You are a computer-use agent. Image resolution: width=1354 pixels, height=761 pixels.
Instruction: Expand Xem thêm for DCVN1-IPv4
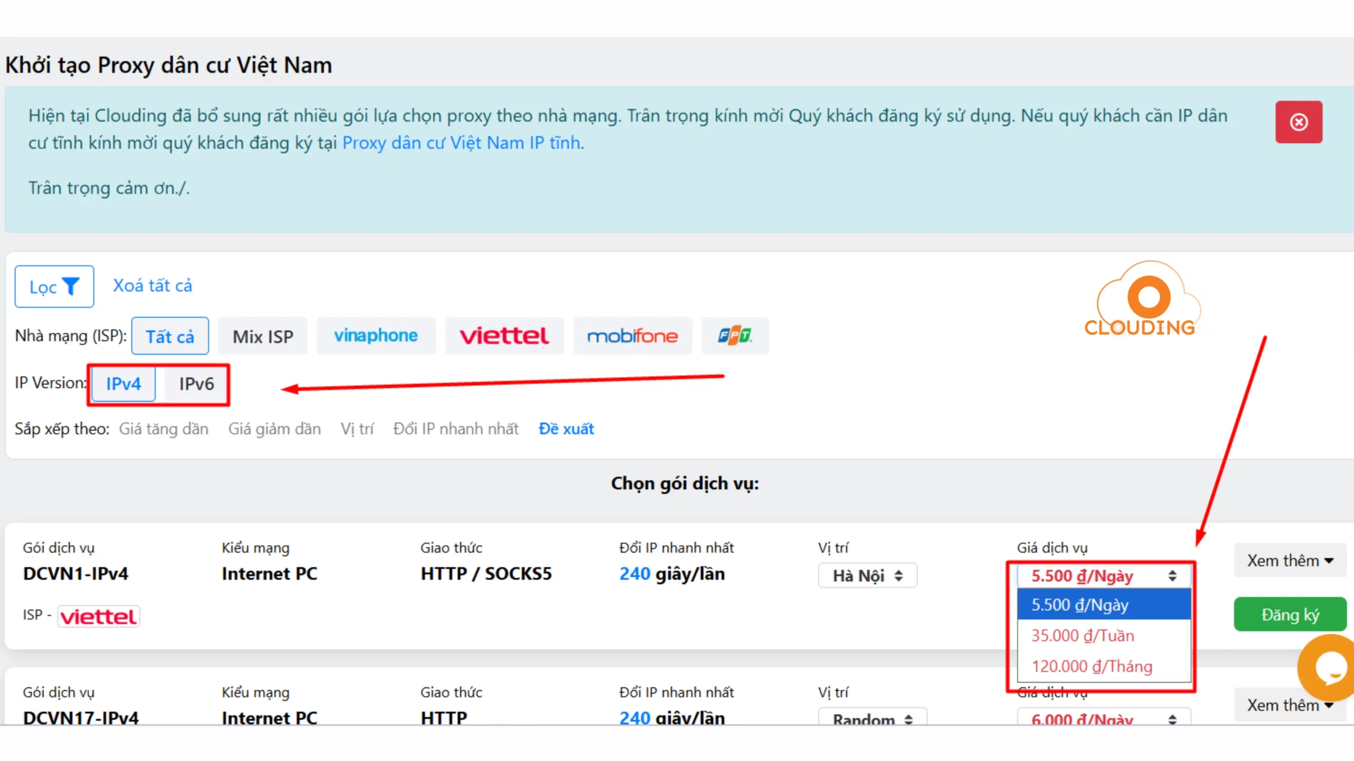click(1289, 560)
